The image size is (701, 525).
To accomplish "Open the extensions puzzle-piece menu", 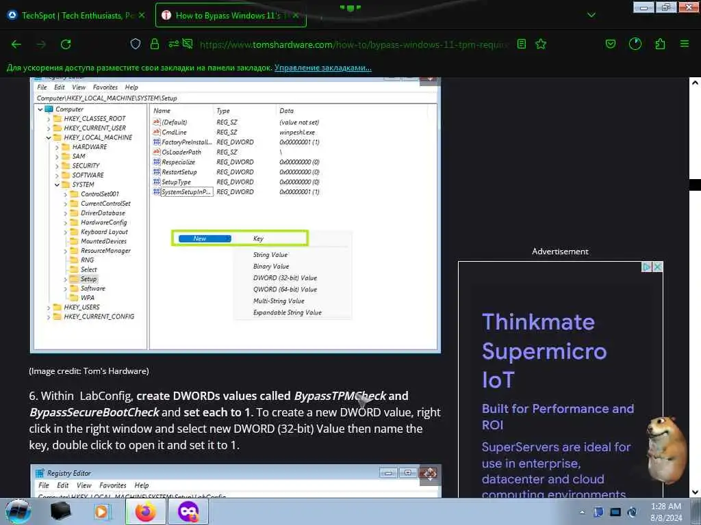I will (660, 44).
